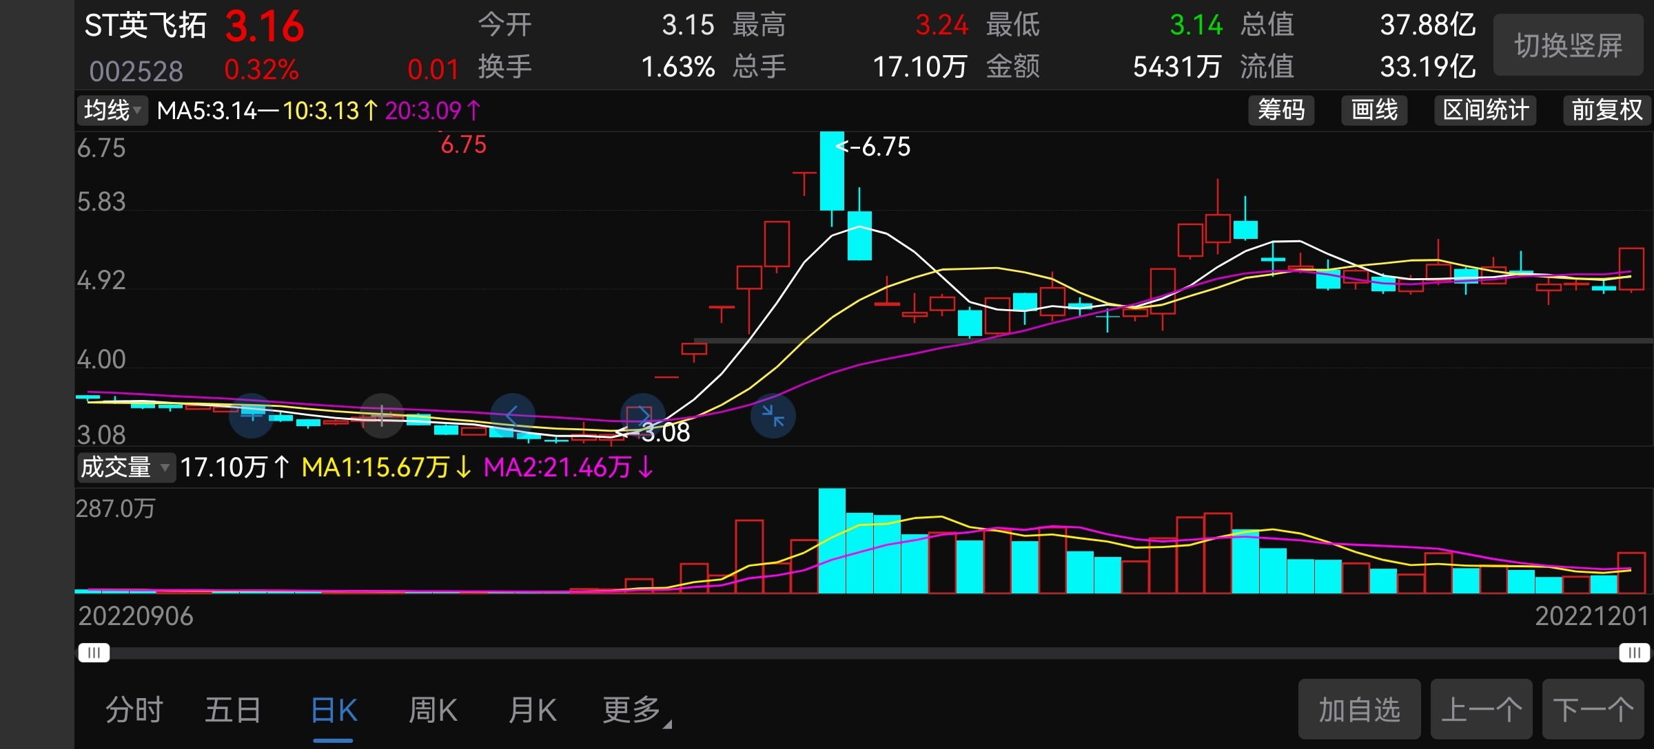Expand the 均线 indicator dropdown

tap(112, 110)
